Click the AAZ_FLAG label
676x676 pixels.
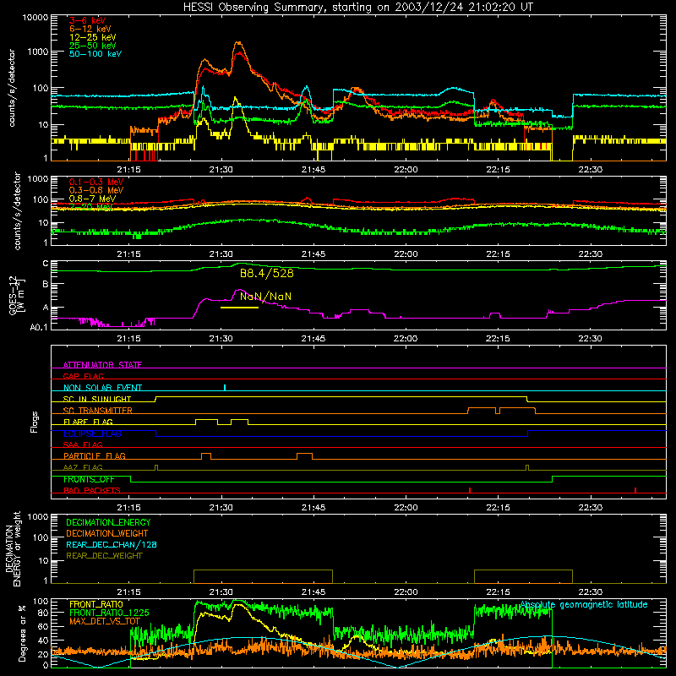point(83,467)
